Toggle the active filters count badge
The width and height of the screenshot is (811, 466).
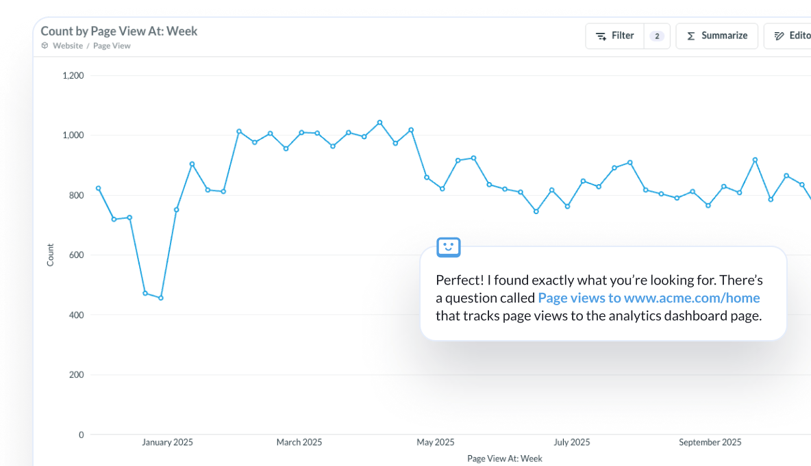click(x=656, y=36)
